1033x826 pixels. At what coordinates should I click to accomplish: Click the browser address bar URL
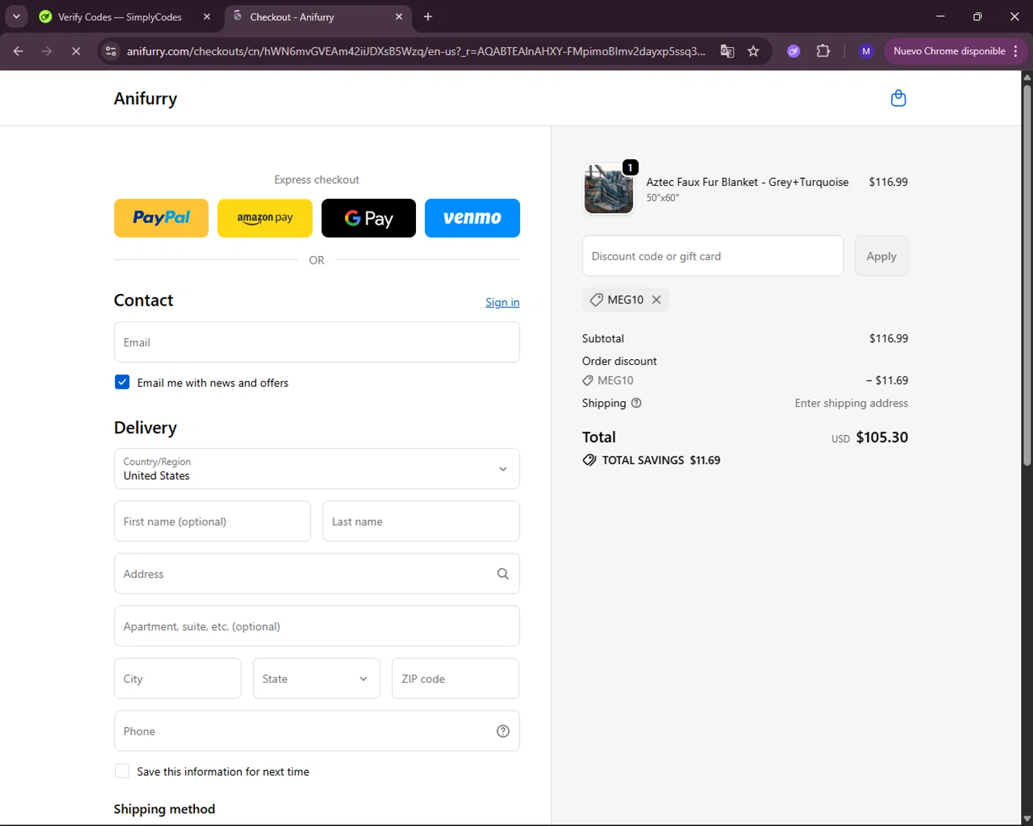click(416, 51)
